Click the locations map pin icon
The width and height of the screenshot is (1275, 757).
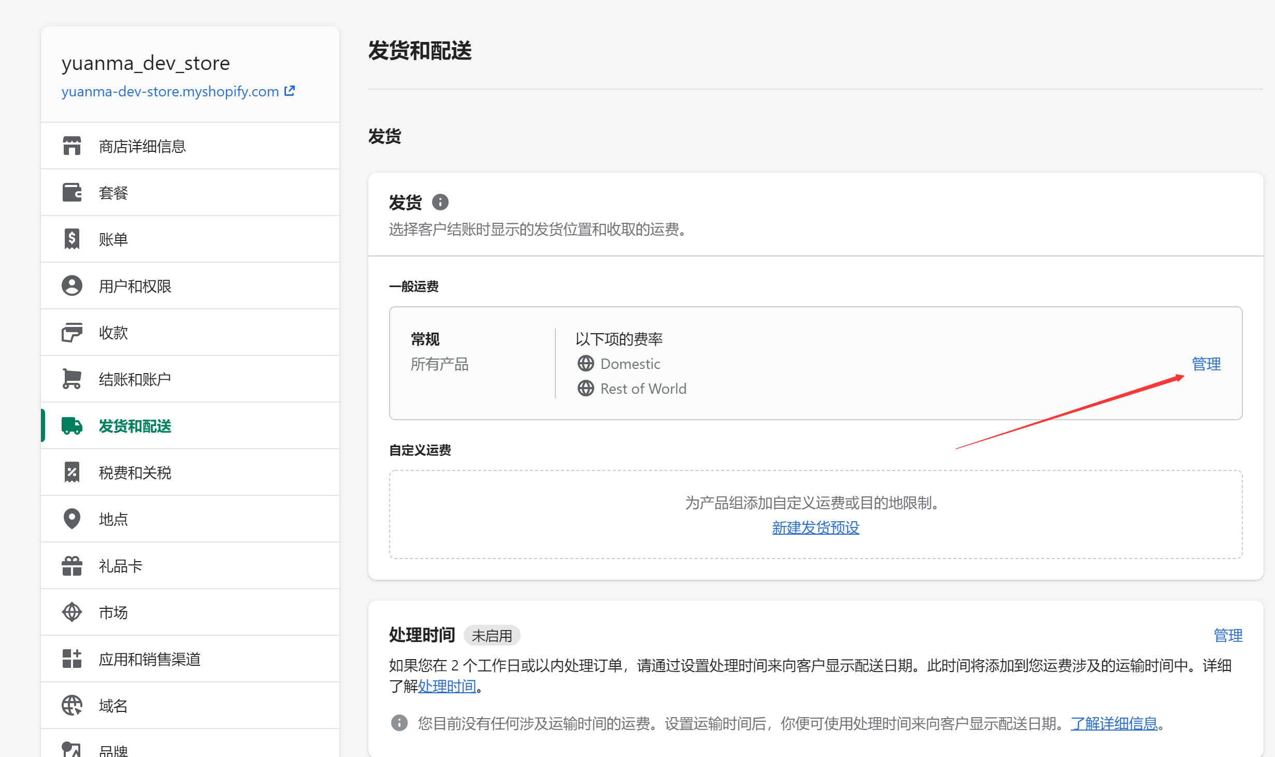point(72,519)
